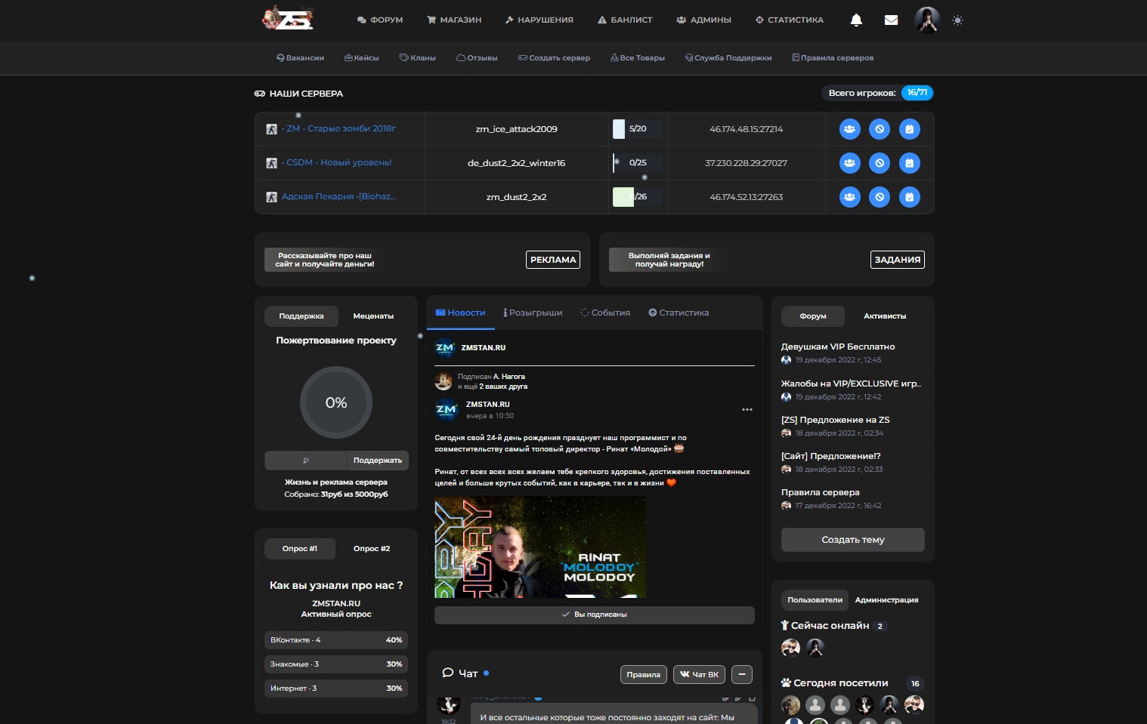Switch to the Розыгрыши tab

(x=533, y=313)
